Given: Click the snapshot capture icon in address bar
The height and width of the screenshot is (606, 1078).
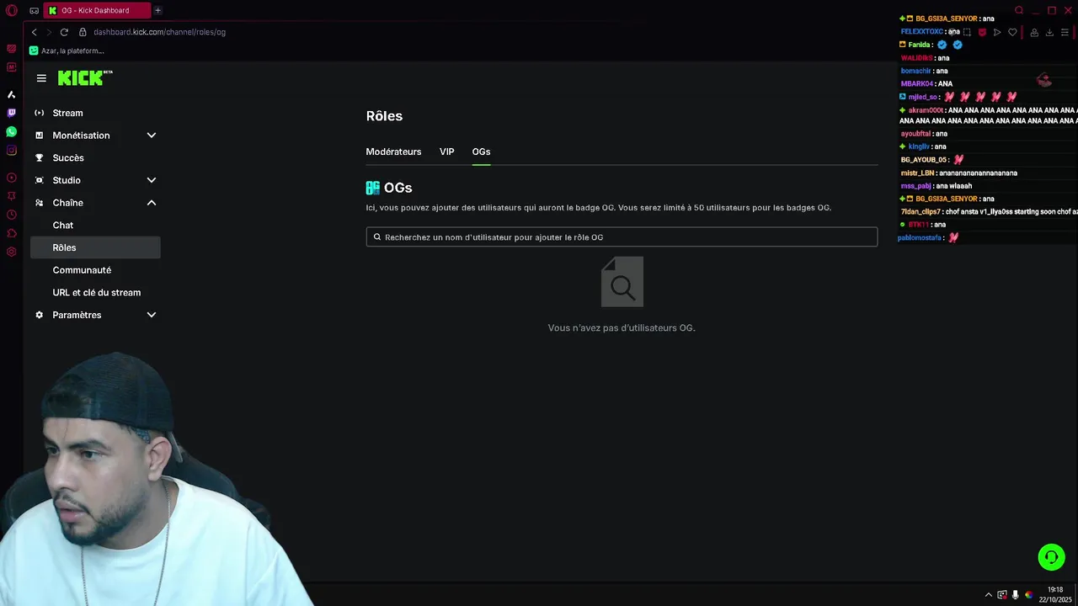Looking at the screenshot, I should click(x=967, y=32).
